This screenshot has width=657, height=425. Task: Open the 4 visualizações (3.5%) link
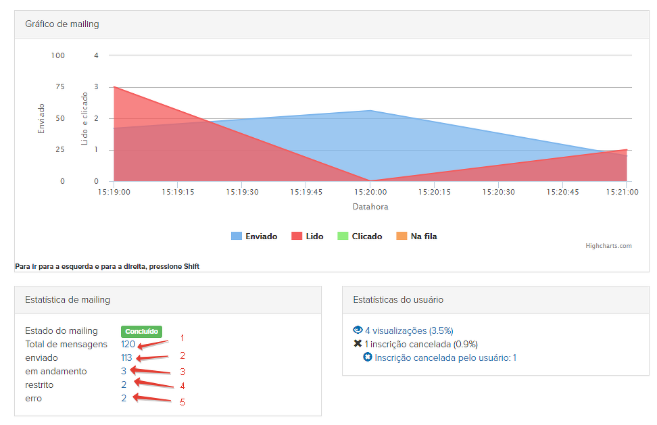click(409, 330)
